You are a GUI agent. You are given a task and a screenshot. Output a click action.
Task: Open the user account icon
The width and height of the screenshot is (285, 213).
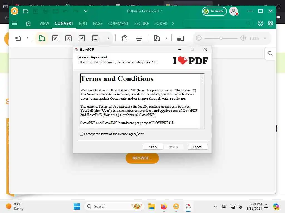click(x=234, y=11)
